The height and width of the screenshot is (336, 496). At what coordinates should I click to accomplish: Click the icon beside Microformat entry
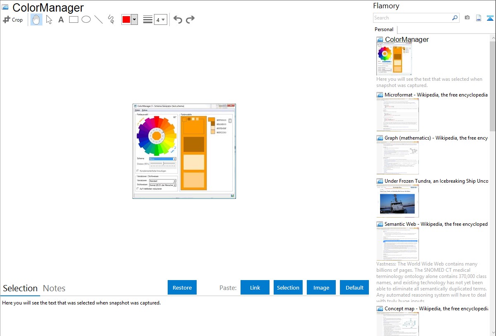[x=380, y=95]
